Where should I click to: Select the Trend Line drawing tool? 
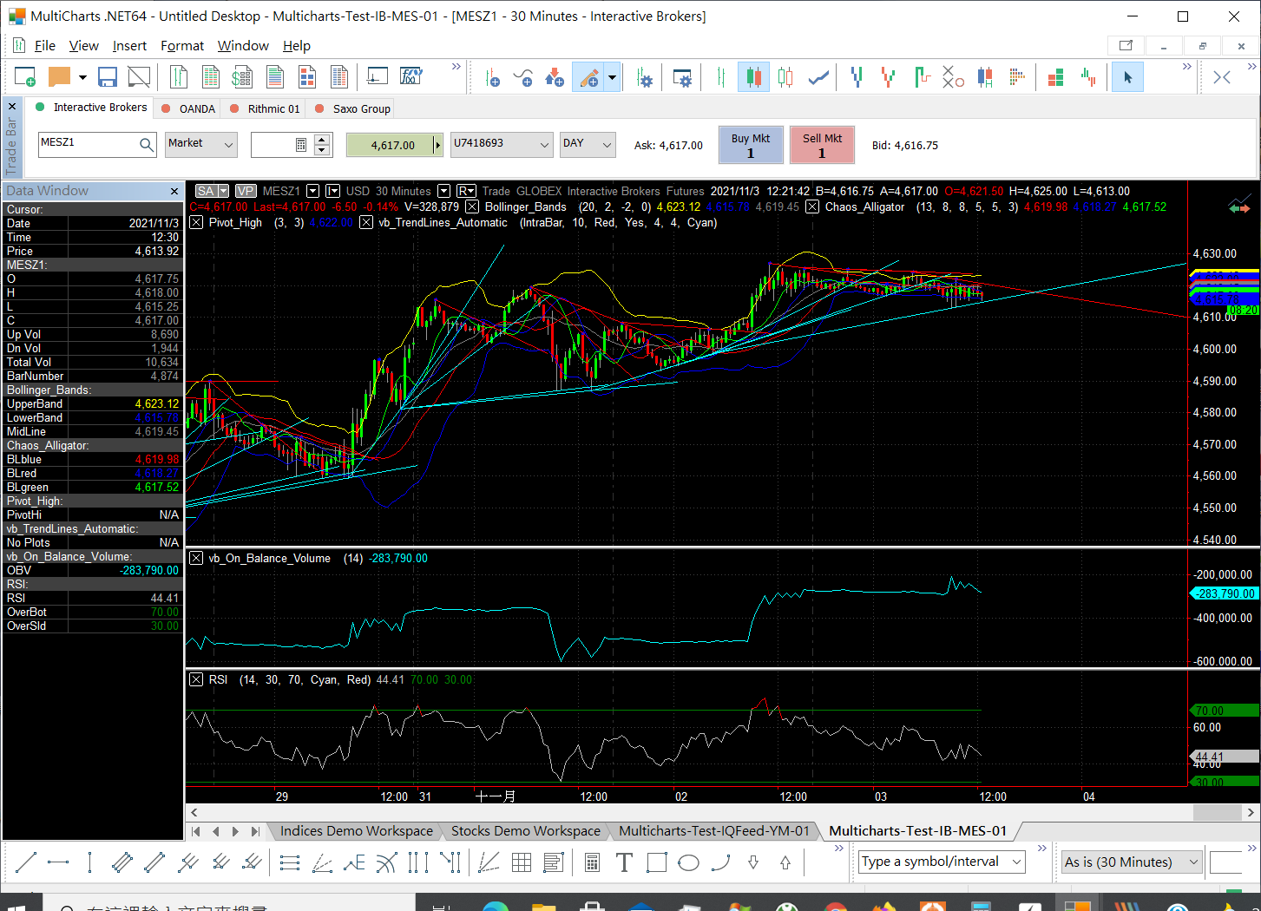coord(26,862)
